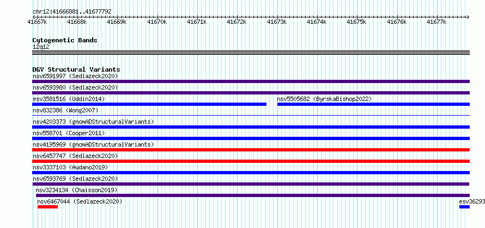The width and height of the screenshot is (485, 228).
Task: Click the 41670k ruler tick label
Action: (157, 22)
